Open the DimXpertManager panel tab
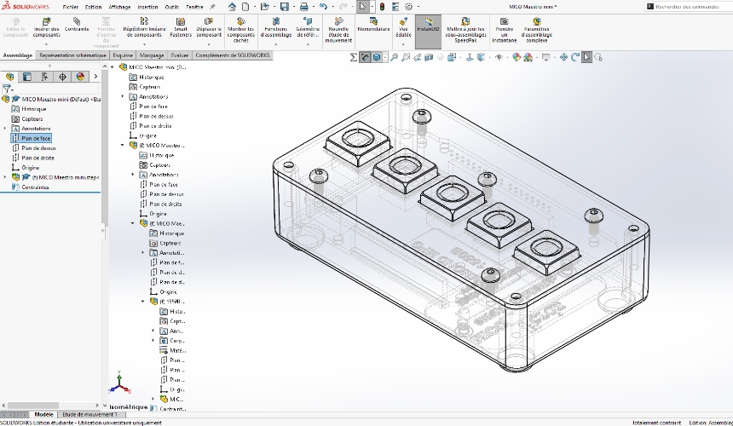This screenshot has width=733, height=426. (62, 77)
